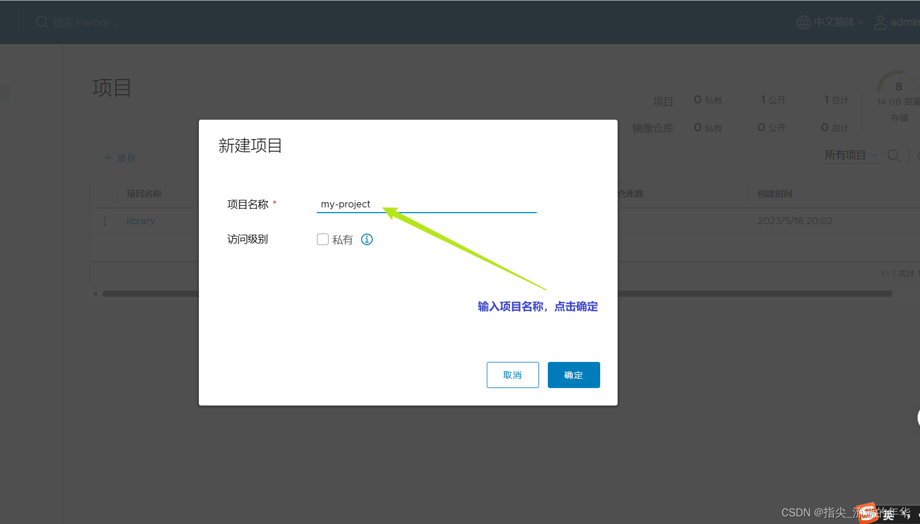Click the 项目 page heading
Viewport: 920px width, 524px height.
(x=112, y=88)
